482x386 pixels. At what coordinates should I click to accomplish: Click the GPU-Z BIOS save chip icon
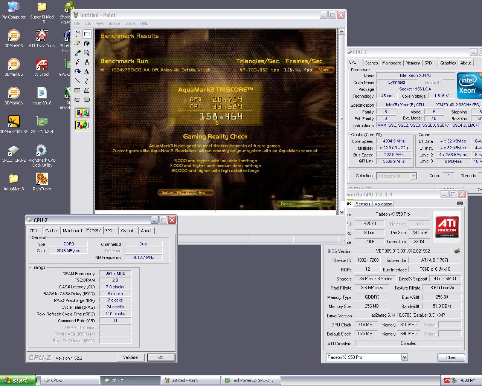[457, 251]
